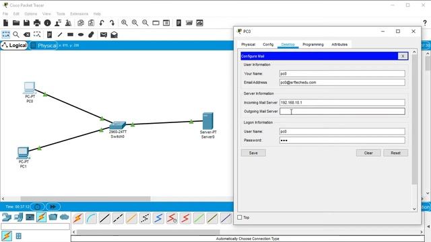
Task: Click the New file icon
Action: (6, 23)
